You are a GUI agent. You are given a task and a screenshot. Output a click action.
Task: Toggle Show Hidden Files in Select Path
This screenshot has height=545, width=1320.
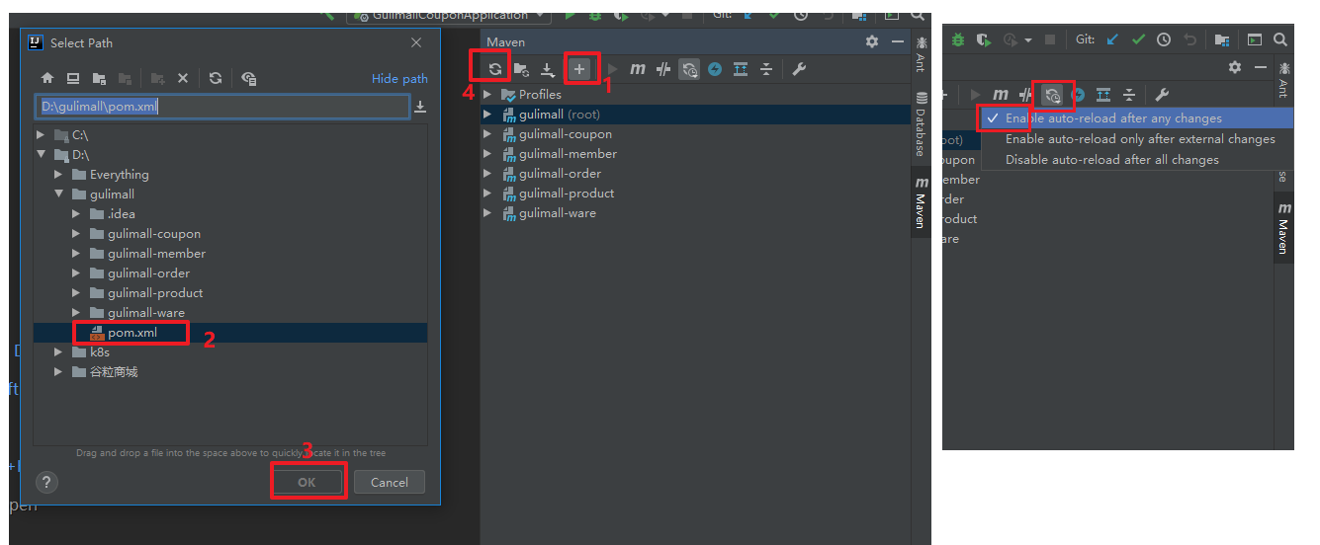pos(248,78)
